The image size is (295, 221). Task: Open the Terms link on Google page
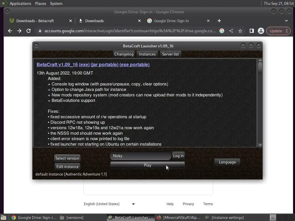[208, 204]
